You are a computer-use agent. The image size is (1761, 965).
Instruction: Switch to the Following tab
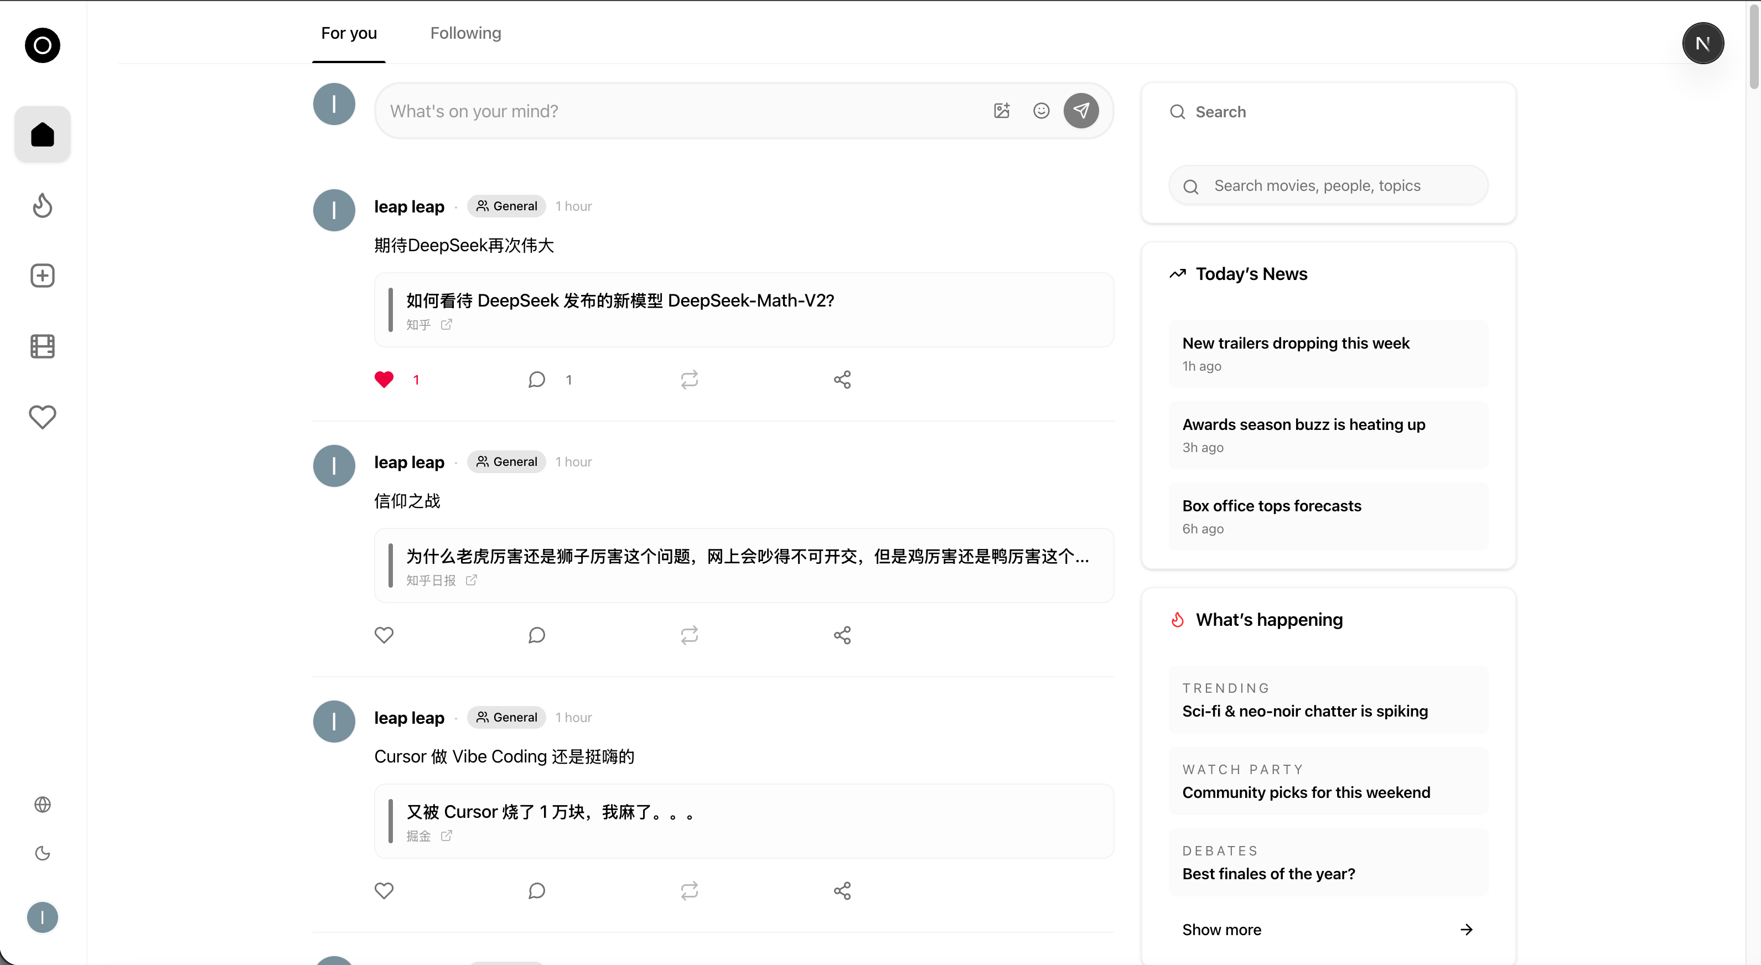(465, 33)
